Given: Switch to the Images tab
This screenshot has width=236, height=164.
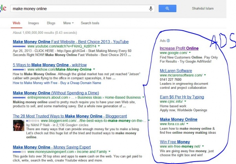Looking at the screenshot, I should (x=33, y=23).
